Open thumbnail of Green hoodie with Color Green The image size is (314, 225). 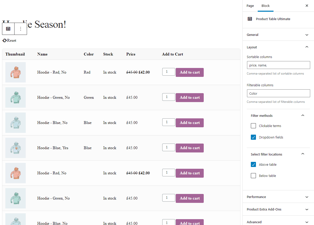click(x=16, y=97)
